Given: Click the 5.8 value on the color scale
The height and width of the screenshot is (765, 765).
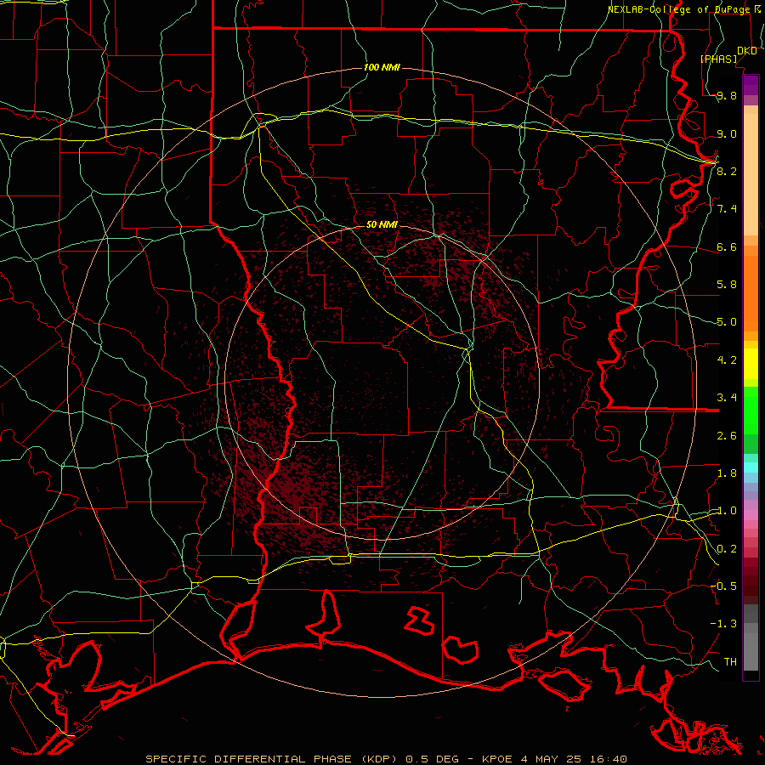Looking at the screenshot, I should coord(727,284).
